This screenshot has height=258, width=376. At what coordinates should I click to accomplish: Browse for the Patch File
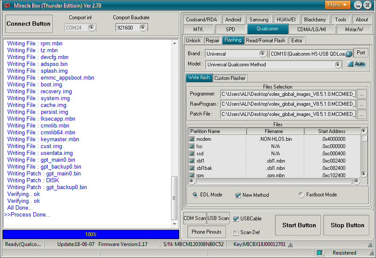tap(361, 114)
